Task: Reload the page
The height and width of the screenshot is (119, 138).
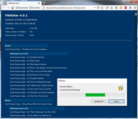Action: coord(107,8)
